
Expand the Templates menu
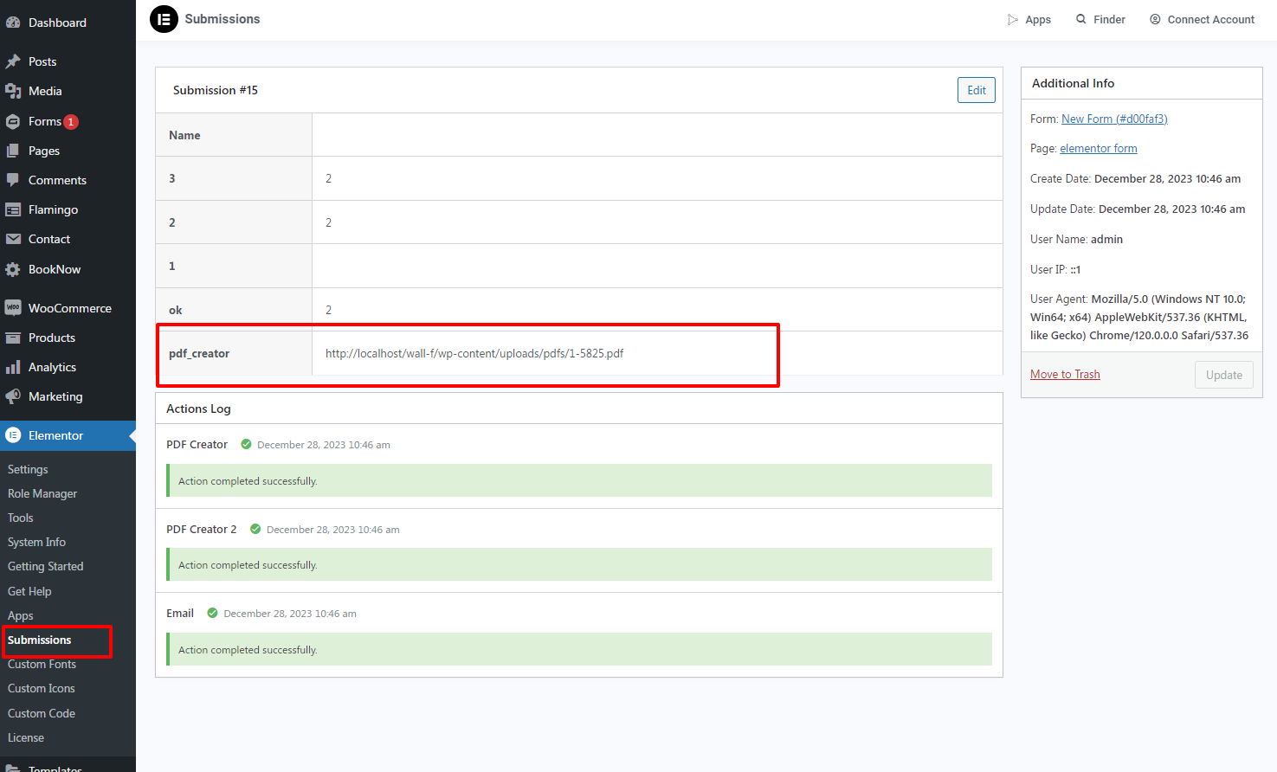pos(56,765)
